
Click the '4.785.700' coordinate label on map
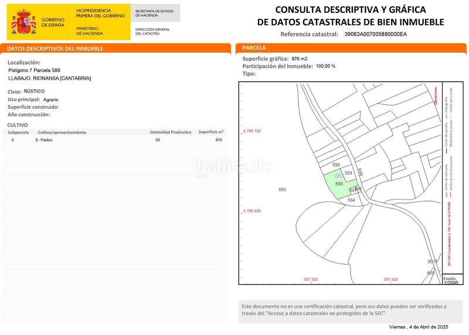coord(252,131)
